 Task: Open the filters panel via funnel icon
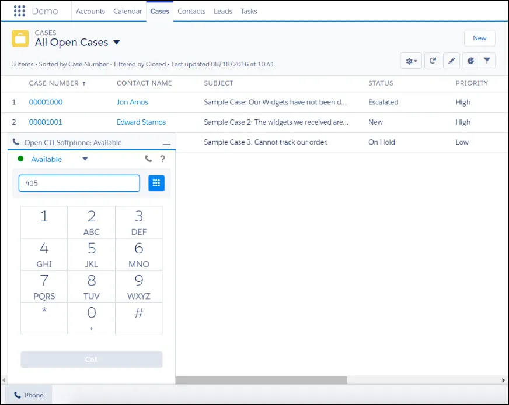click(x=488, y=61)
